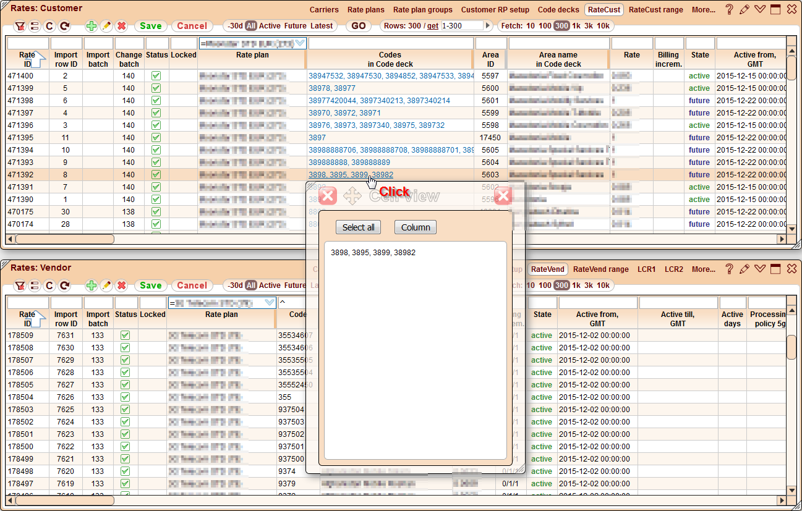Click the Select all button in Cell View
This screenshot has height=511, width=802.
point(358,227)
